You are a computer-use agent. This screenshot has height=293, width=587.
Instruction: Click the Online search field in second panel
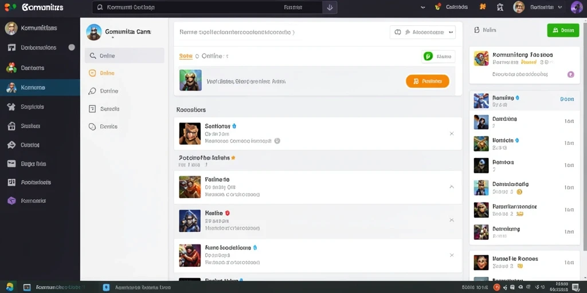[x=124, y=56]
